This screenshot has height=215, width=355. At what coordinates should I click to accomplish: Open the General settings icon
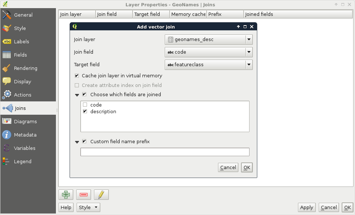tap(7, 15)
